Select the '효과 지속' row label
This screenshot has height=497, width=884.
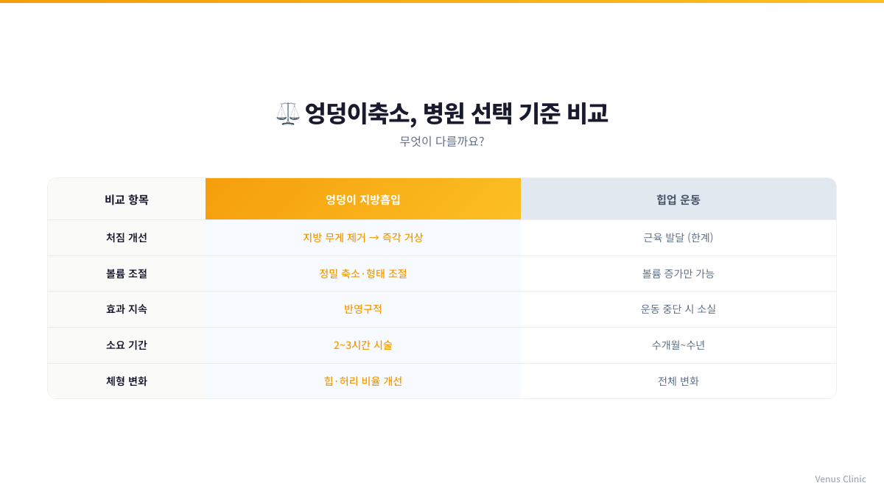point(127,309)
